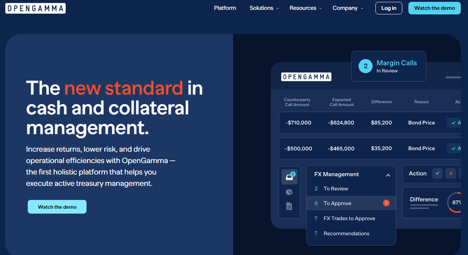Expand the Resources dropdown chevron
Screen dimensions: 468x255
321,8
